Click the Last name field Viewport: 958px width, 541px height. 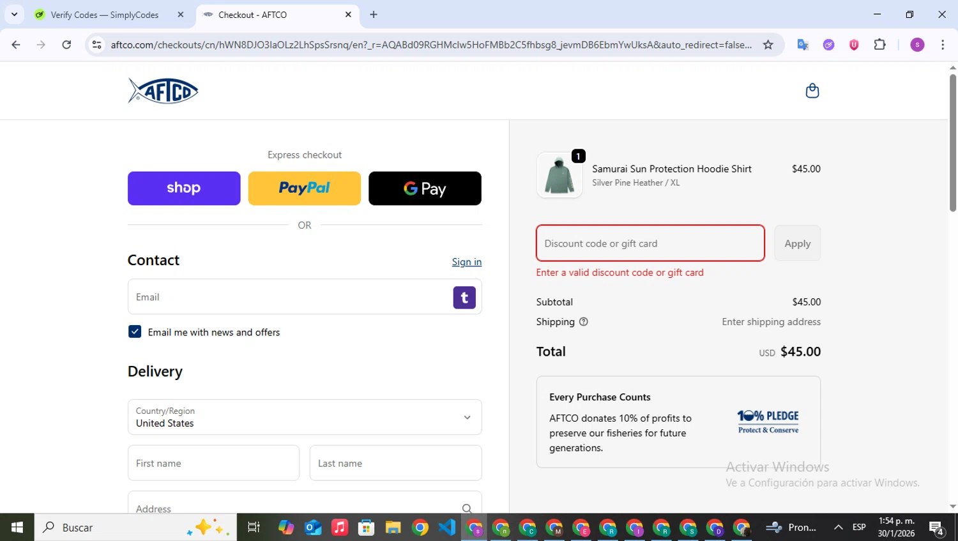pos(395,463)
